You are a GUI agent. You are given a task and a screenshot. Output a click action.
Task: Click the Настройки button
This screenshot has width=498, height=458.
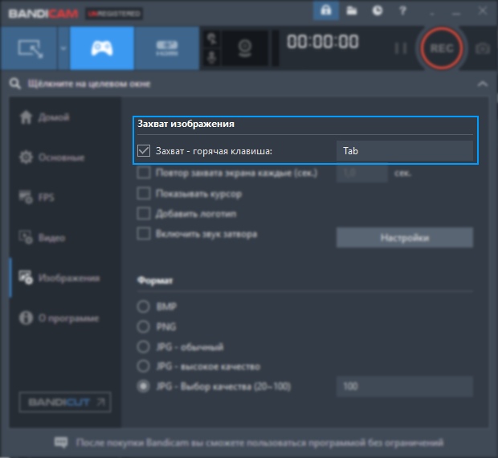click(405, 238)
